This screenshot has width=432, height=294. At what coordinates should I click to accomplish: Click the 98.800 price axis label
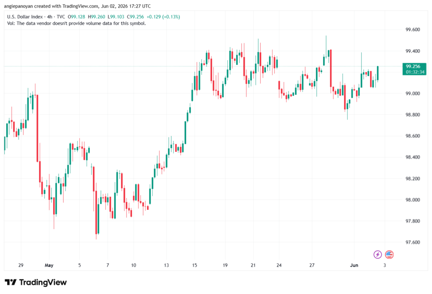point(413,114)
